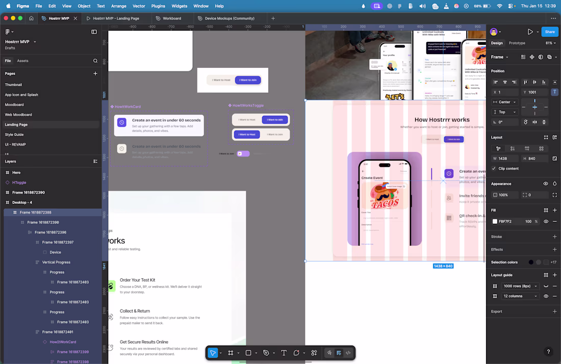Screen dimensions: 561x364
Task: Open the help question mark button
Action: (548, 352)
